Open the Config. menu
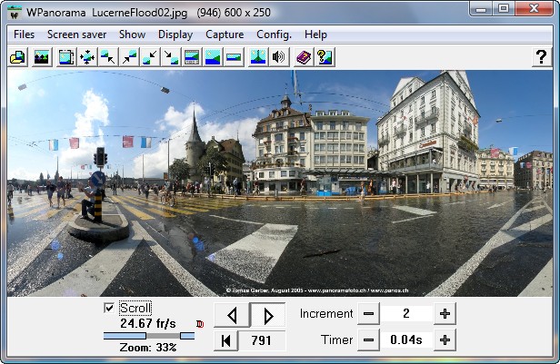560x364 pixels. (274, 34)
